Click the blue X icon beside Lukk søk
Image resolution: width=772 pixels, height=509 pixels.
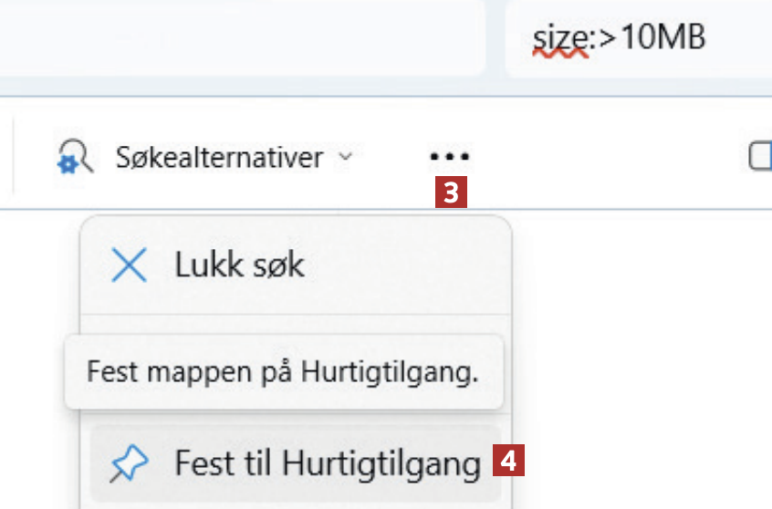pos(129,266)
